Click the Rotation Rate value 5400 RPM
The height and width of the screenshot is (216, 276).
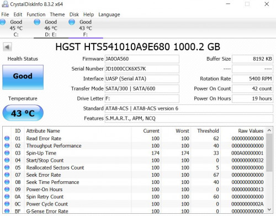[252, 79]
